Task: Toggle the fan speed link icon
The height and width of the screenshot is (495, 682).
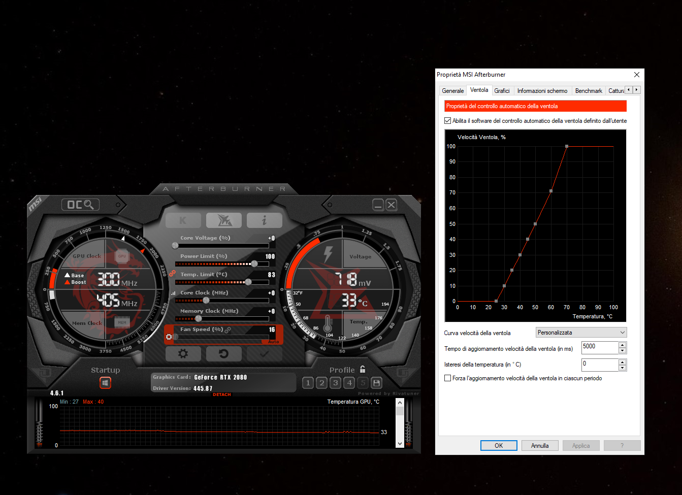Action: click(x=228, y=329)
